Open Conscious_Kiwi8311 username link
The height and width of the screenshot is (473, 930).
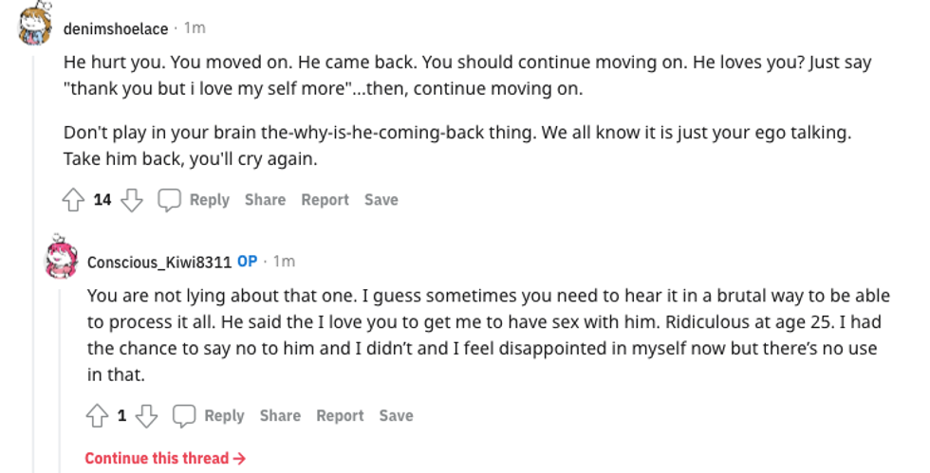(159, 262)
